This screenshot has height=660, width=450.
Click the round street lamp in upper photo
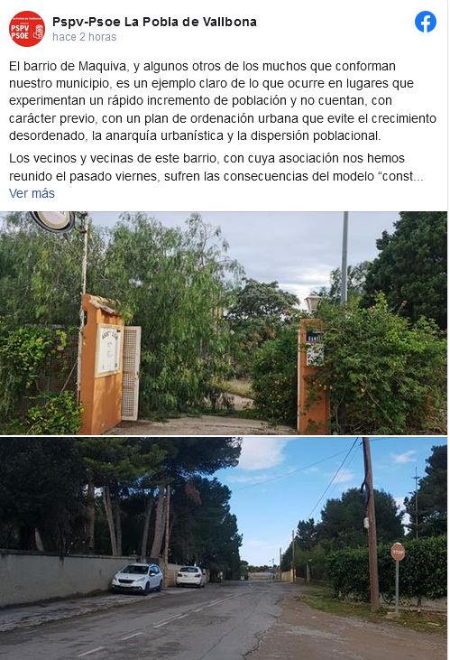pyautogui.click(x=52, y=221)
